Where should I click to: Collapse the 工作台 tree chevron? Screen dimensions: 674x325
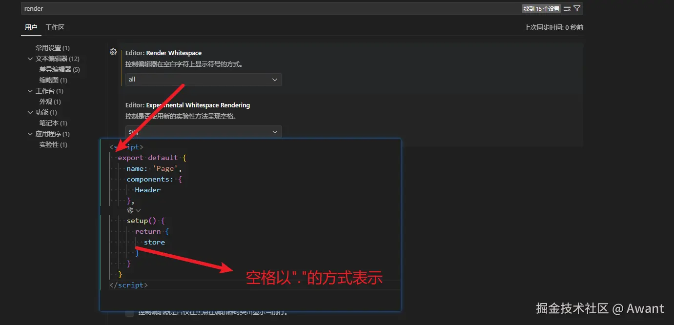click(31, 91)
